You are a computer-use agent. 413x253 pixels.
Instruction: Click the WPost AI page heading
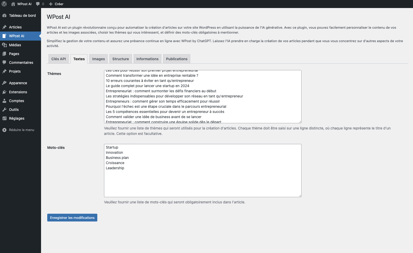click(58, 17)
